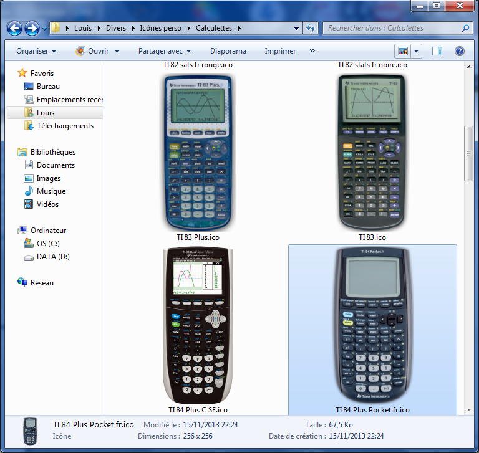The image size is (479, 453).
Task: Click Imprimer in the toolbar
Action: coord(280,51)
